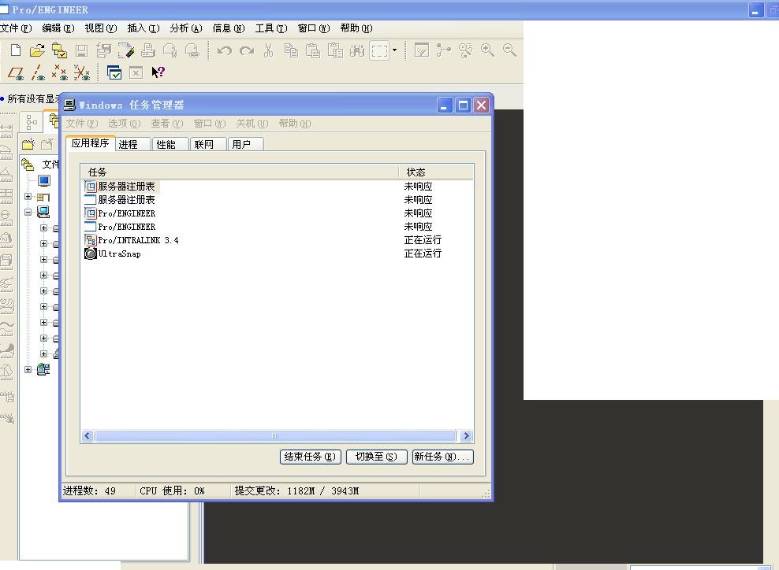Open the 工具(T) menu
The width and height of the screenshot is (779, 570).
coord(271,28)
